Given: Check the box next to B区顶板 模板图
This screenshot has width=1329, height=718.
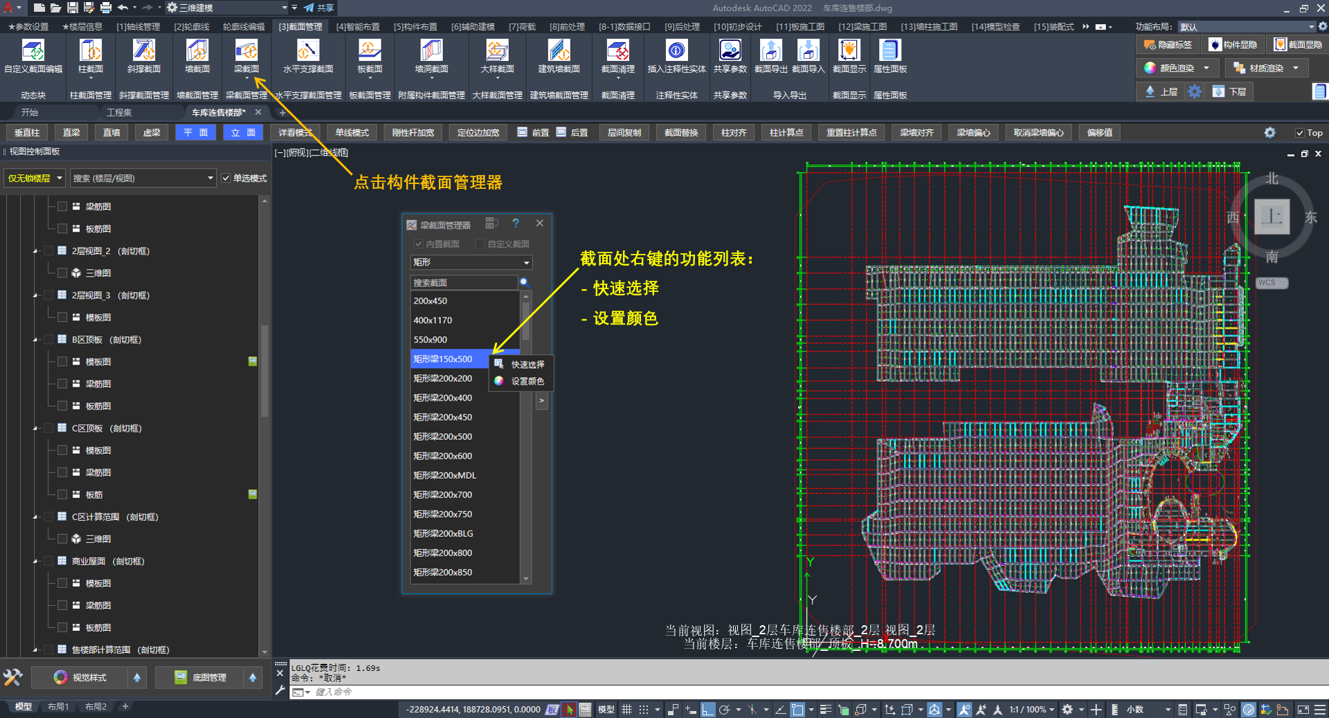Looking at the screenshot, I should click(x=62, y=362).
